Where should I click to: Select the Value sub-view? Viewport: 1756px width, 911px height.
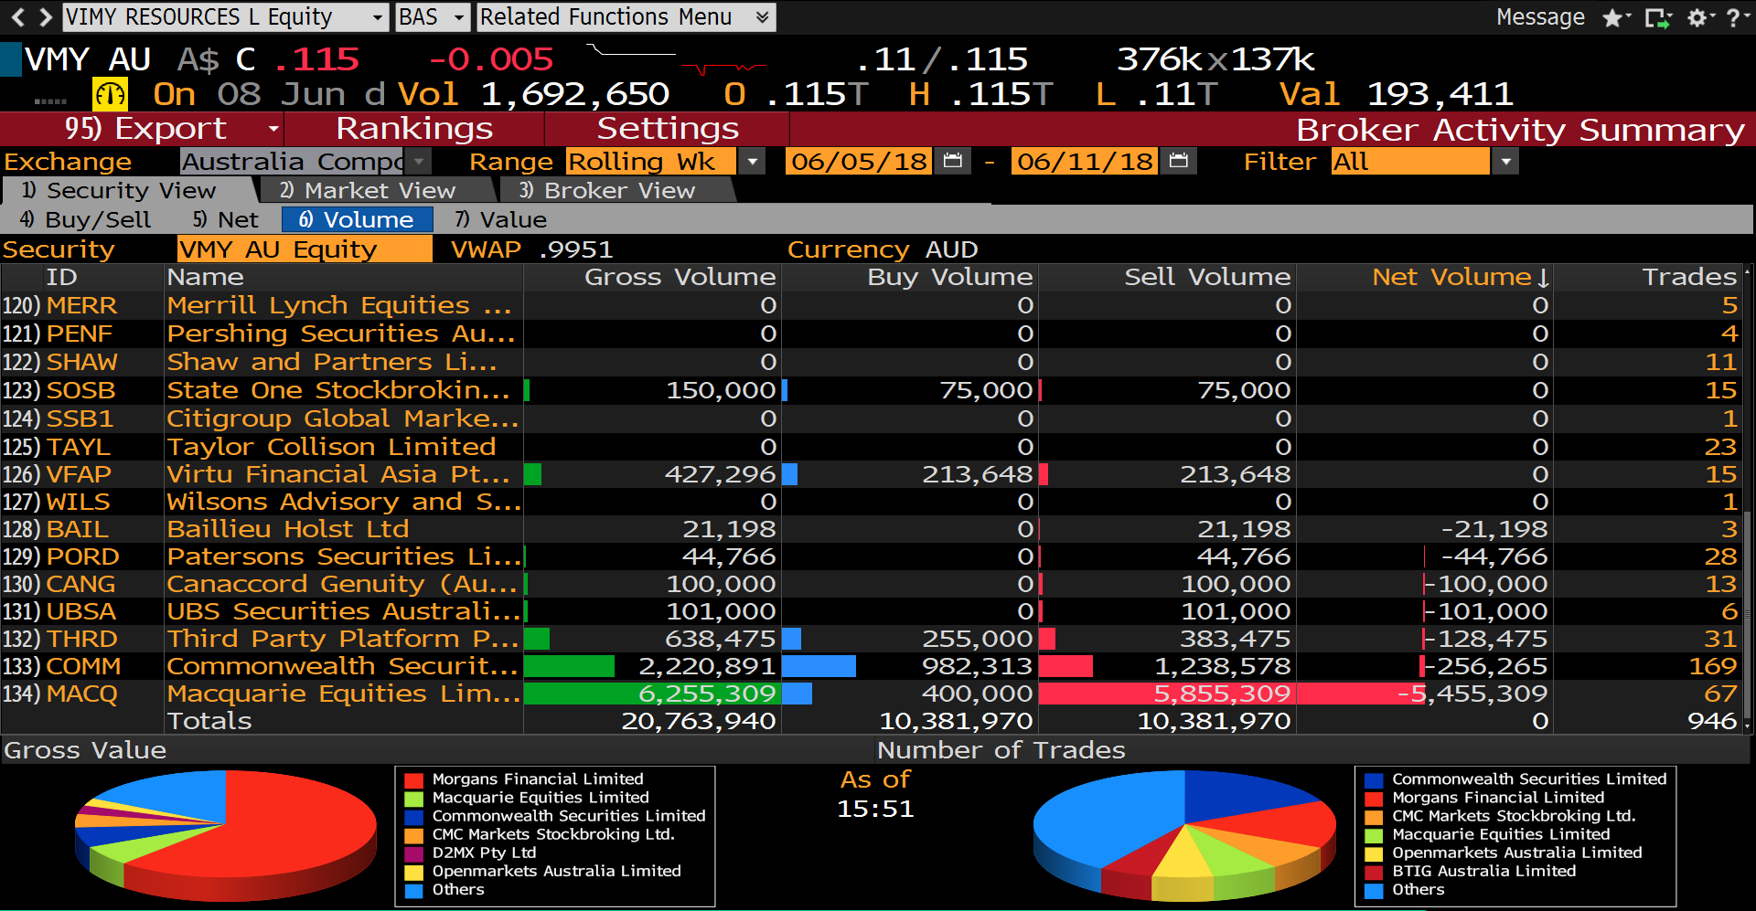tap(501, 219)
